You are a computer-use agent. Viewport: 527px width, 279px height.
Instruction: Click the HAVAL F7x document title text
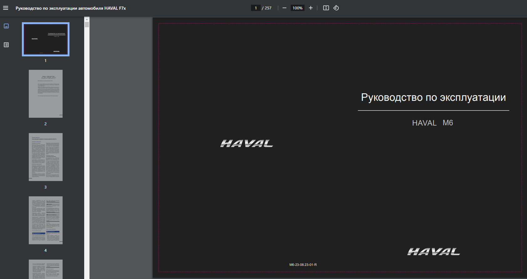71,8
